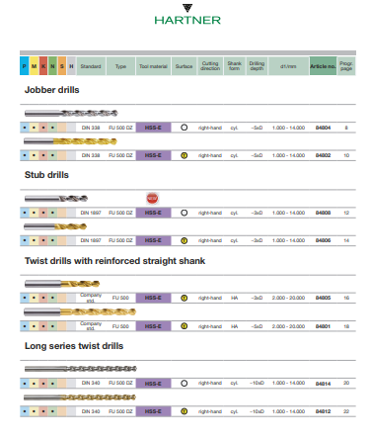Click the silver jobber drill image
The image size is (372, 440).
click(x=71, y=114)
